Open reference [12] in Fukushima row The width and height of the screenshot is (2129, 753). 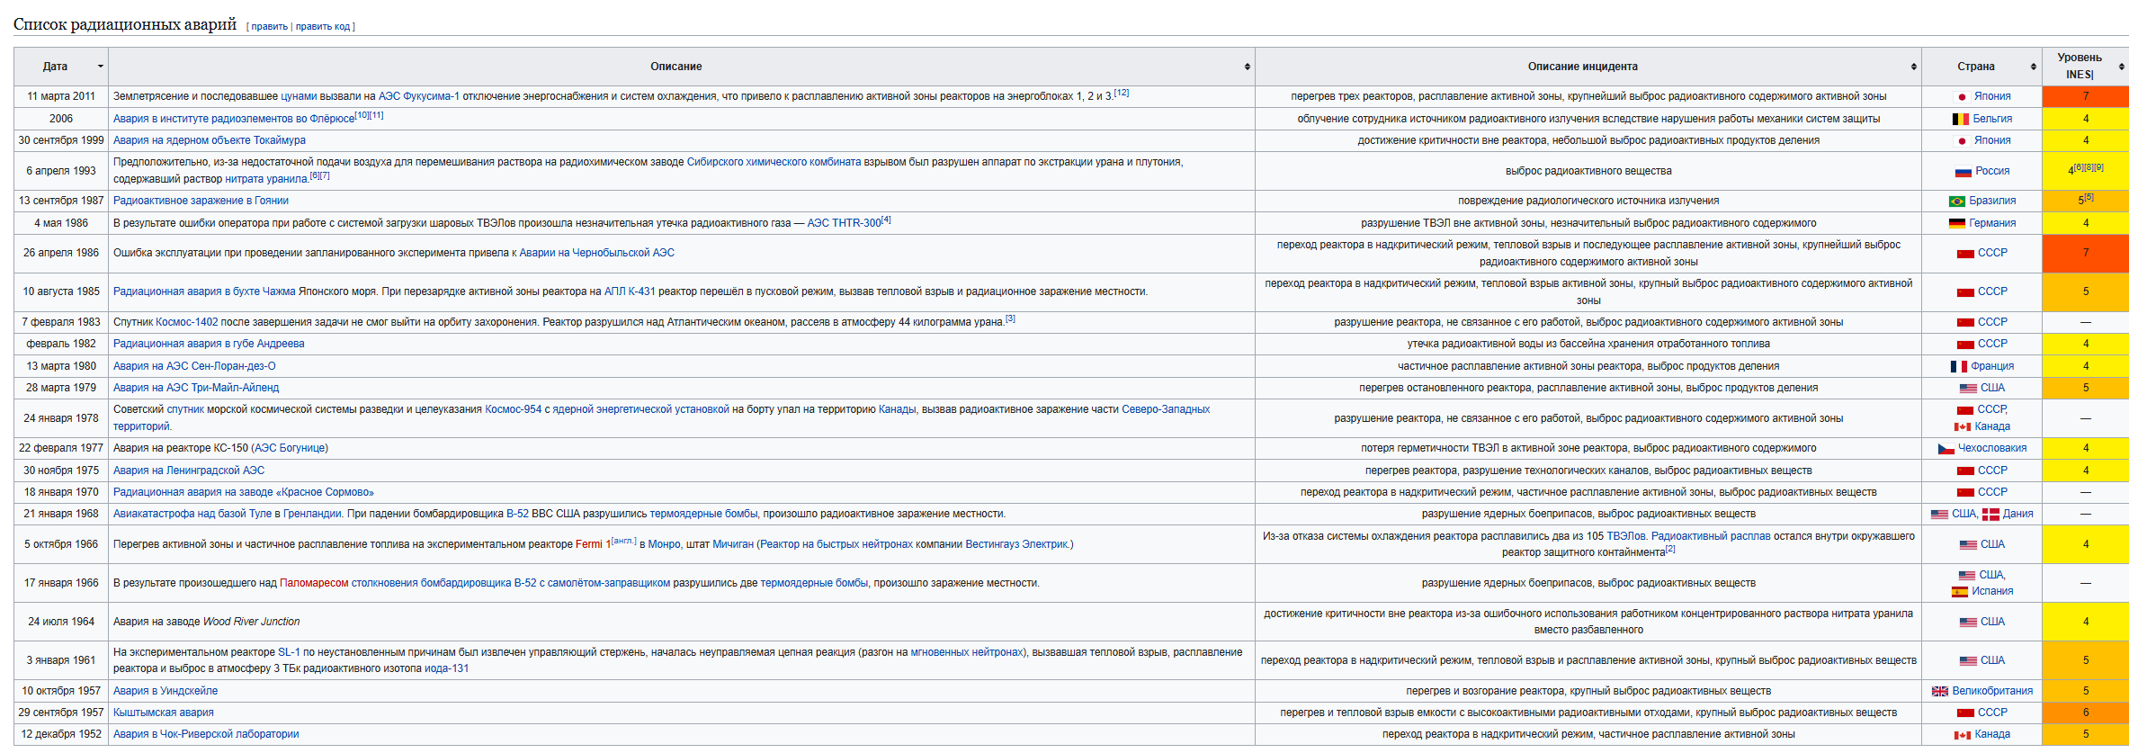tap(1122, 93)
